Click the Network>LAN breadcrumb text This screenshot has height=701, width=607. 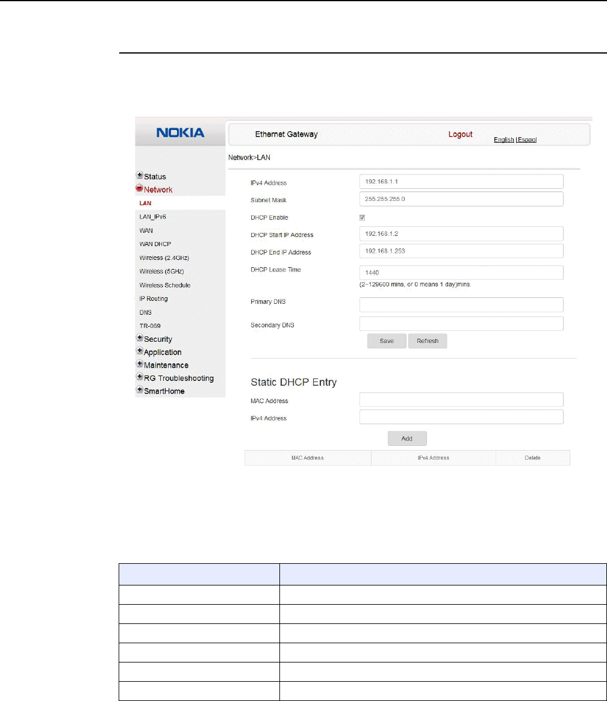click(249, 158)
